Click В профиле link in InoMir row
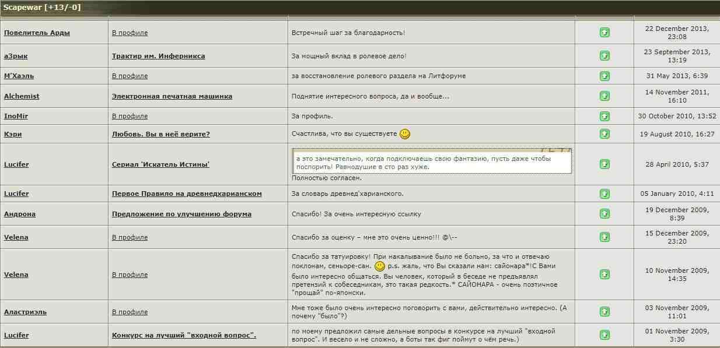Image resolution: width=720 pixels, height=348 pixels. pyautogui.click(x=130, y=116)
